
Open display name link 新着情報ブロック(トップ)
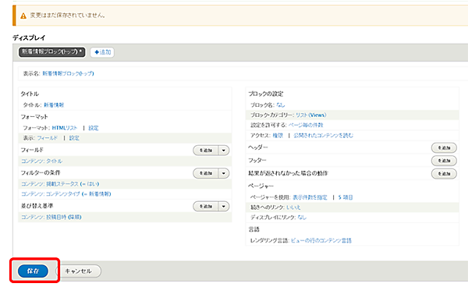point(69,73)
